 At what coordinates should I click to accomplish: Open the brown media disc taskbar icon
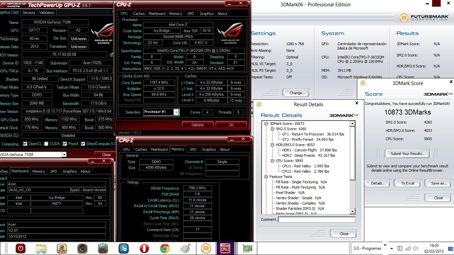click(62, 248)
